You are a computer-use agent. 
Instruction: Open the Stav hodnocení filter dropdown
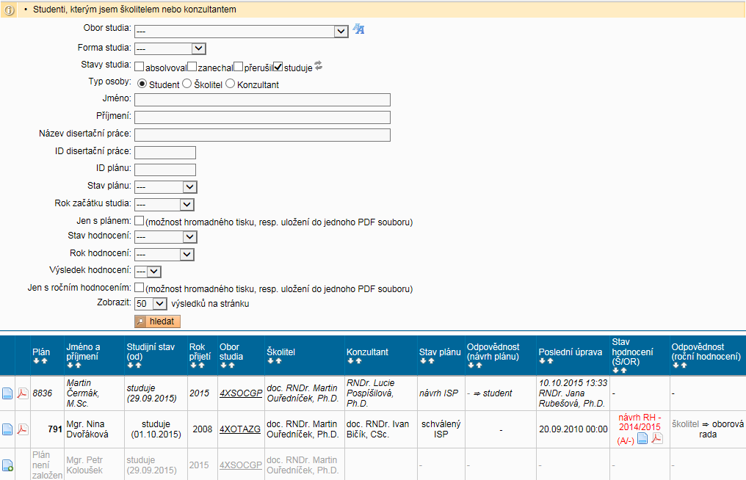coord(165,237)
